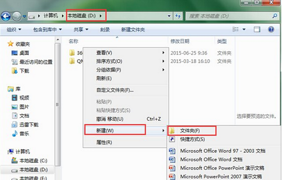285x180 pixels.
Task: Click the navigation pane scroll up arrow
Action: [58, 40]
